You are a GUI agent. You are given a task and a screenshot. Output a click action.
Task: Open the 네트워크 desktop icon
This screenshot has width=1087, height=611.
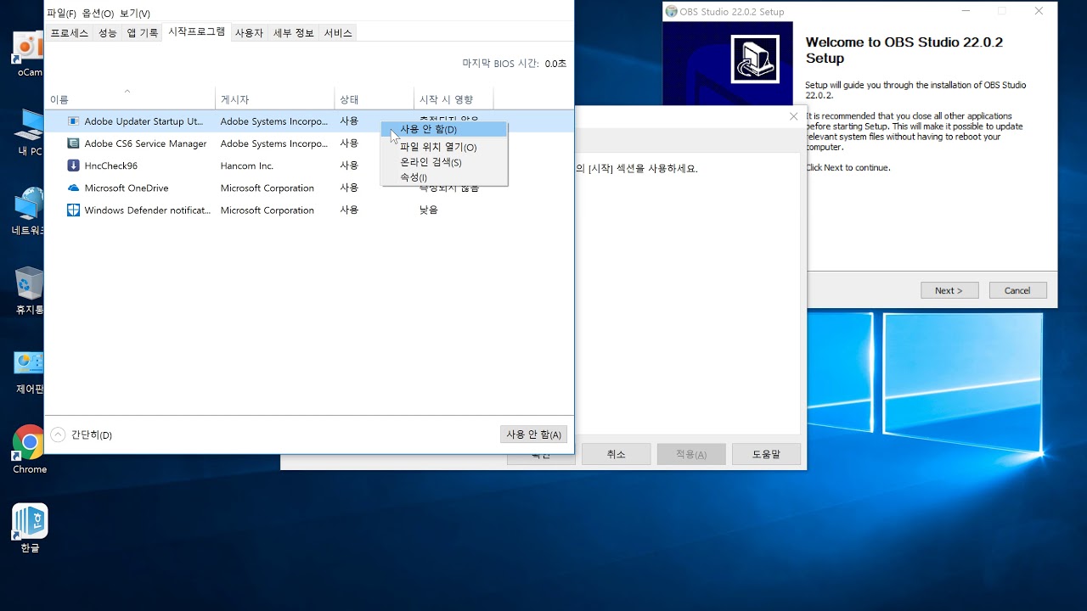[x=28, y=212]
